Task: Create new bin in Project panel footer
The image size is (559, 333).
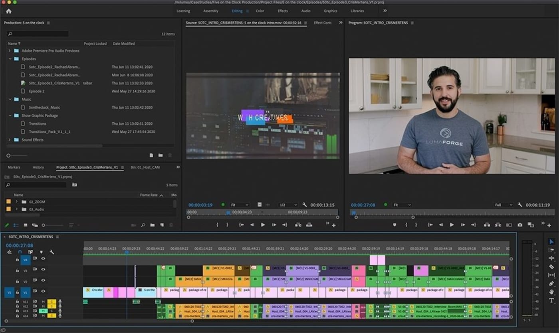Action: pyautogui.click(x=152, y=225)
